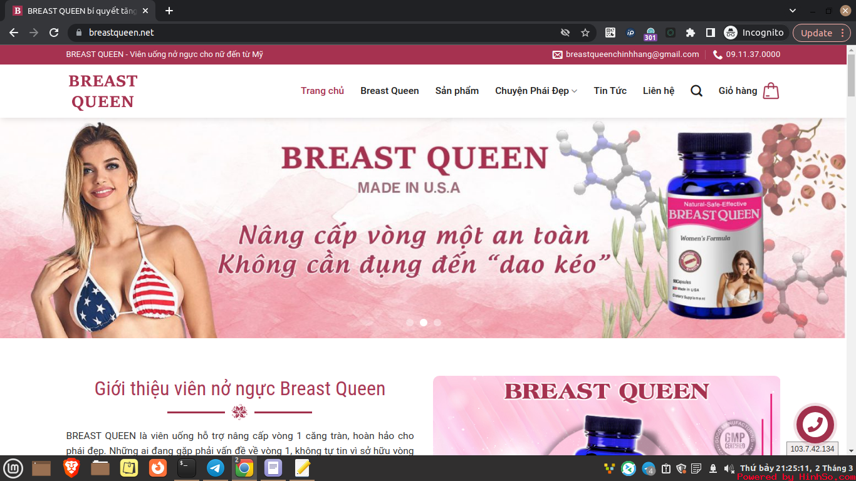Bookmark this page with the star icon
This screenshot has width=856, height=481.
coord(585,33)
